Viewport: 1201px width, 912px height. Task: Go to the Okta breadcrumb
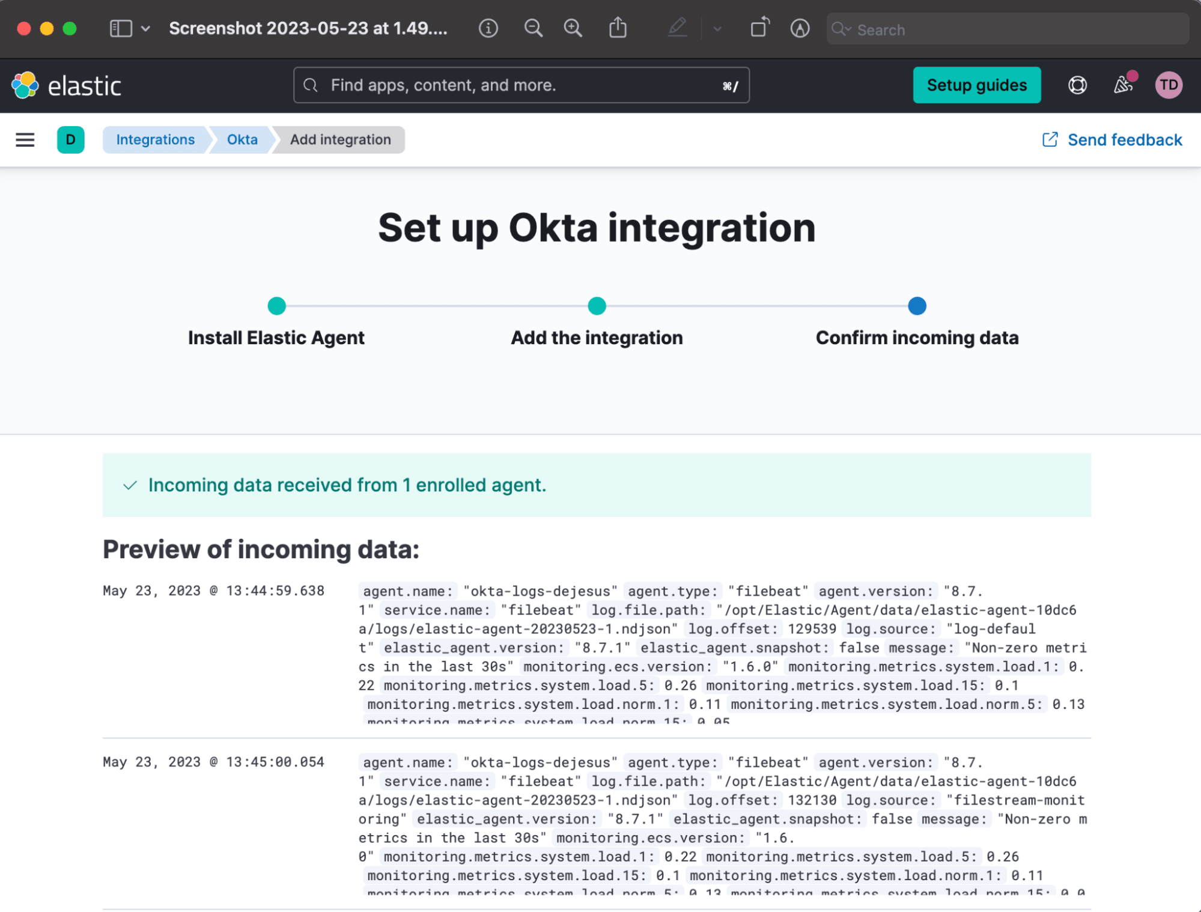pyautogui.click(x=242, y=140)
